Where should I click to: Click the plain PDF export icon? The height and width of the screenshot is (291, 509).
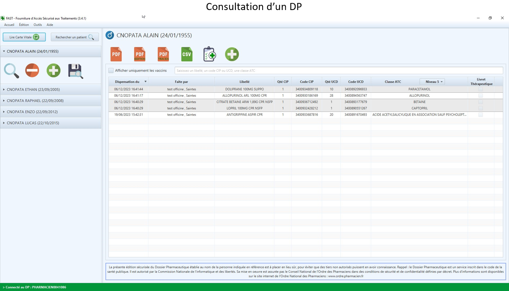116,54
